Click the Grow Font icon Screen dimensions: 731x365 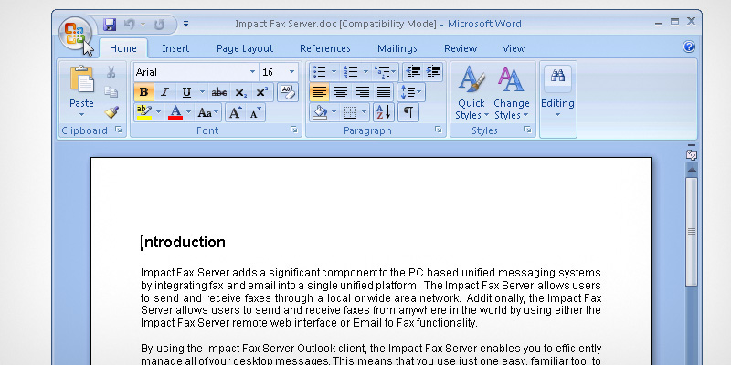[235, 113]
